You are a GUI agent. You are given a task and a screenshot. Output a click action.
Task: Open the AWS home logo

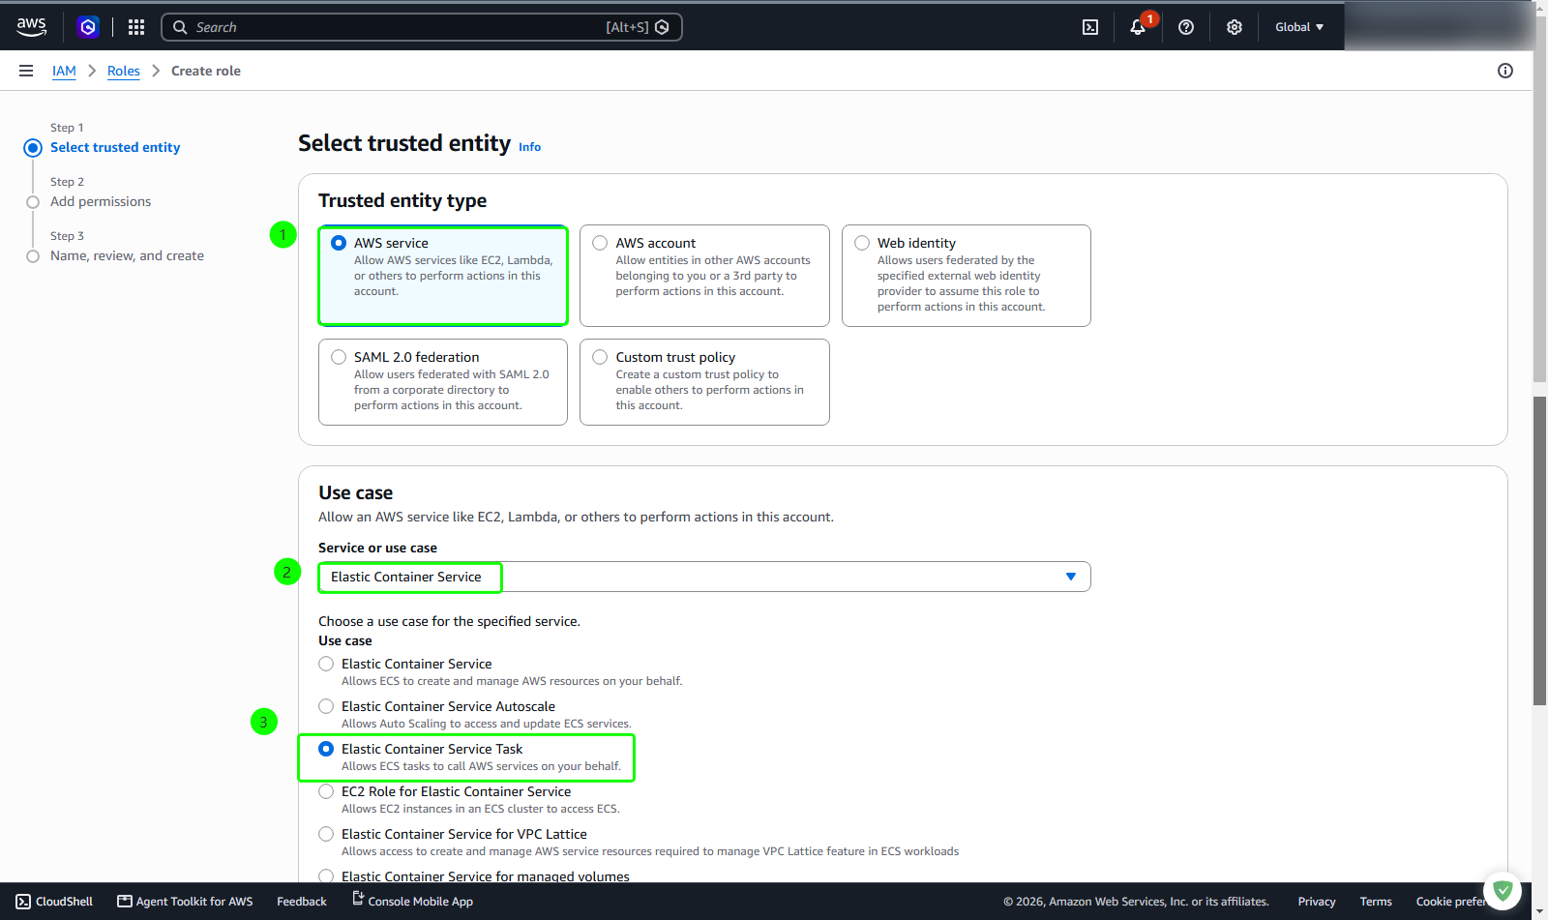pyautogui.click(x=32, y=27)
